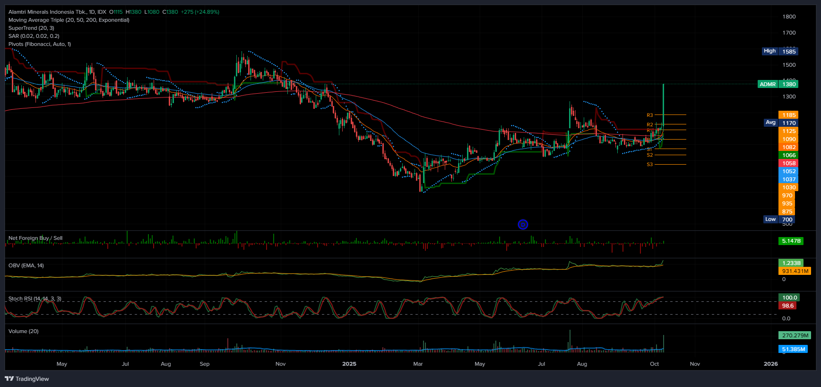The height and width of the screenshot is (387, 821).
Task: Click the High 1585 price label
Action: 780,51
